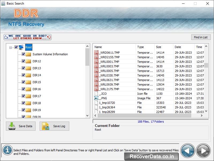Toggle the DIR19 checkbox

[23, 110]
